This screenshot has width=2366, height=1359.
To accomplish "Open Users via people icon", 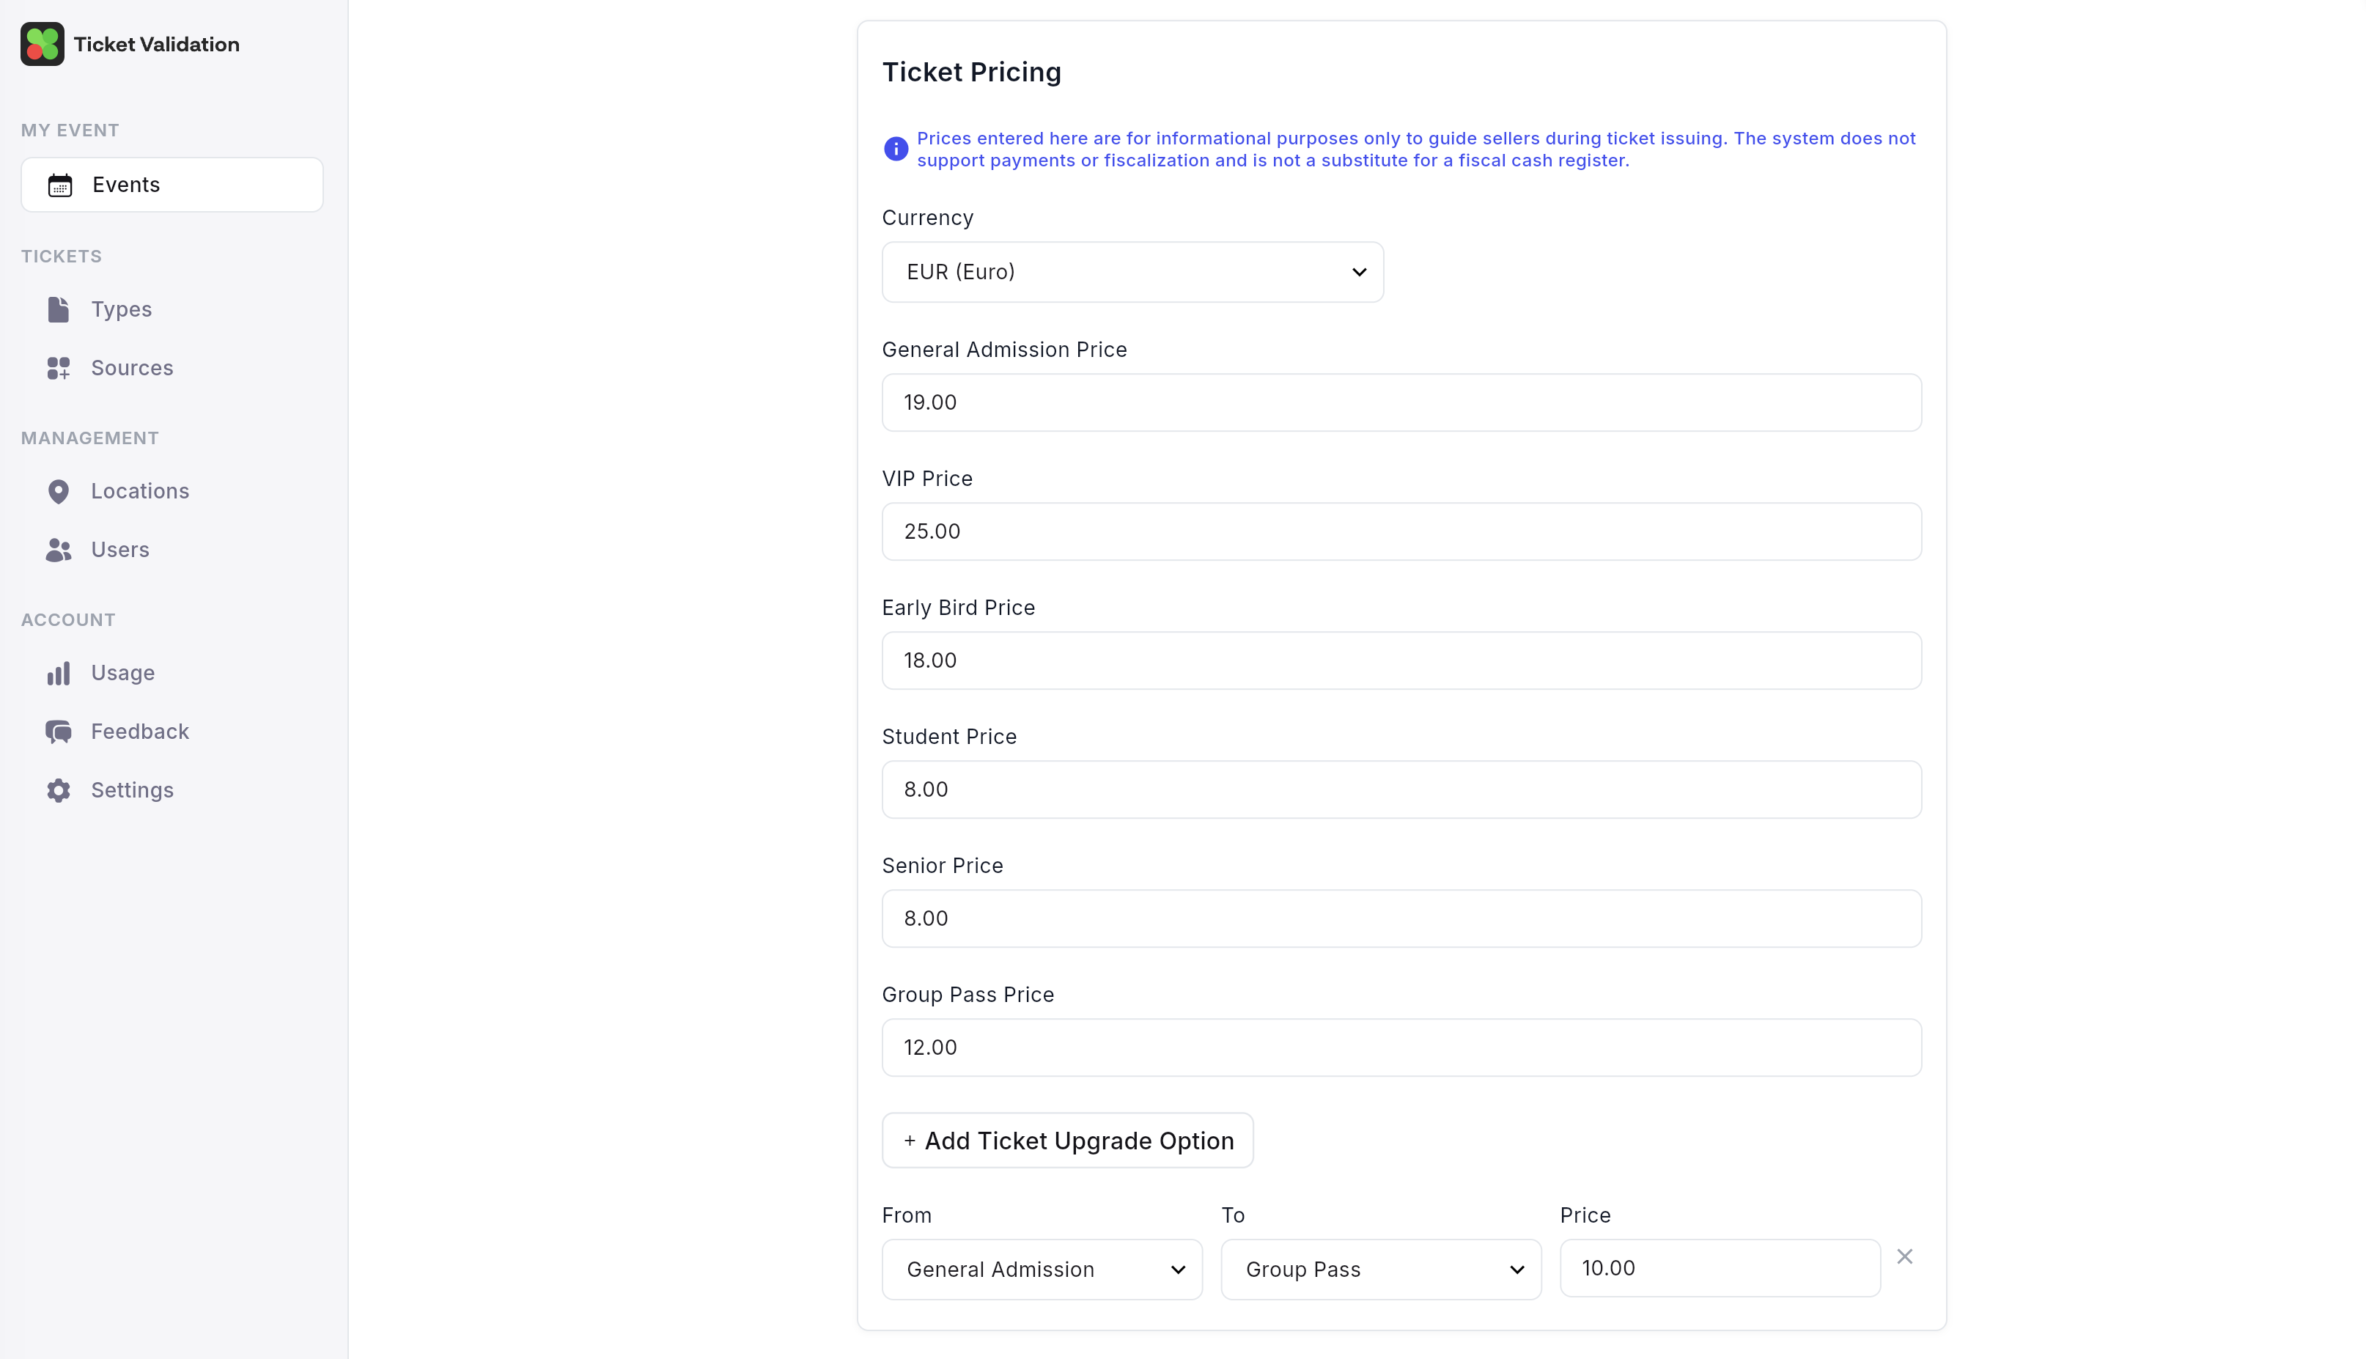I will pos(58,550).
